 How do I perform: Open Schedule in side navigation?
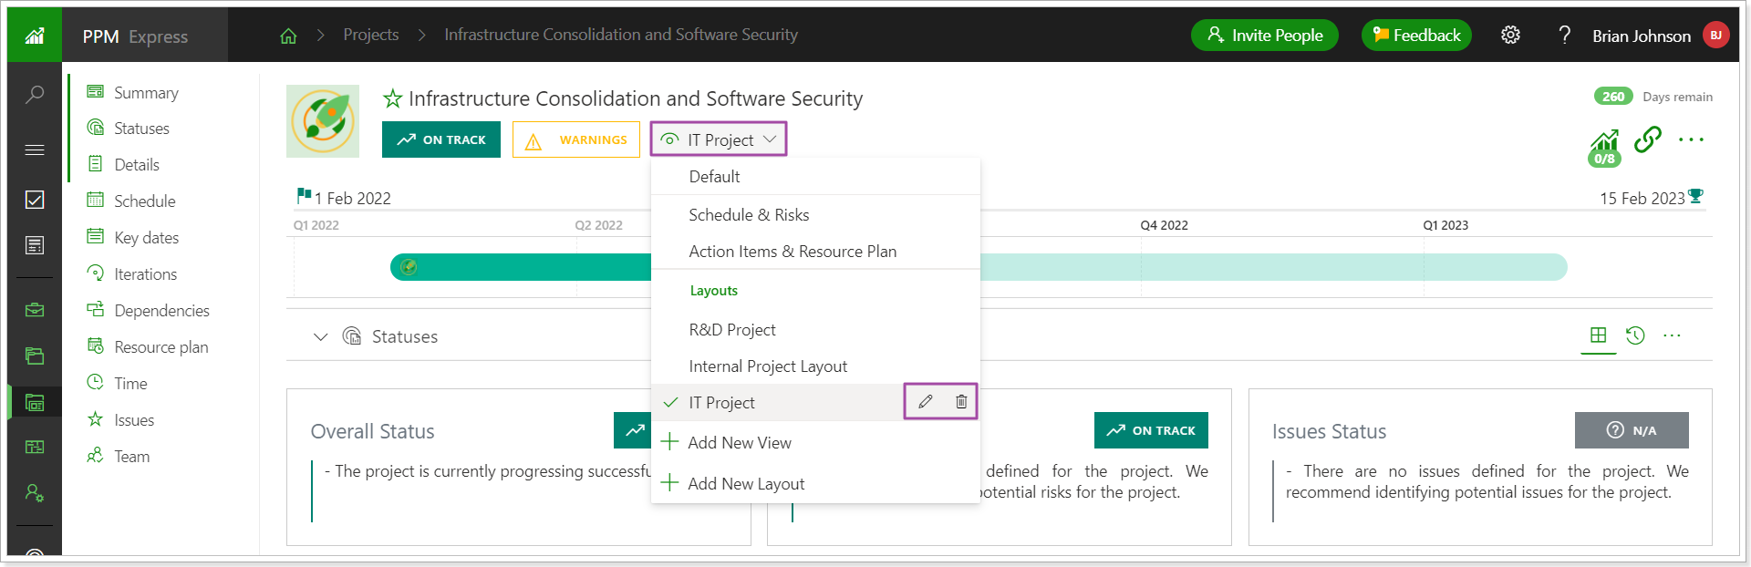tap(131, 201)
